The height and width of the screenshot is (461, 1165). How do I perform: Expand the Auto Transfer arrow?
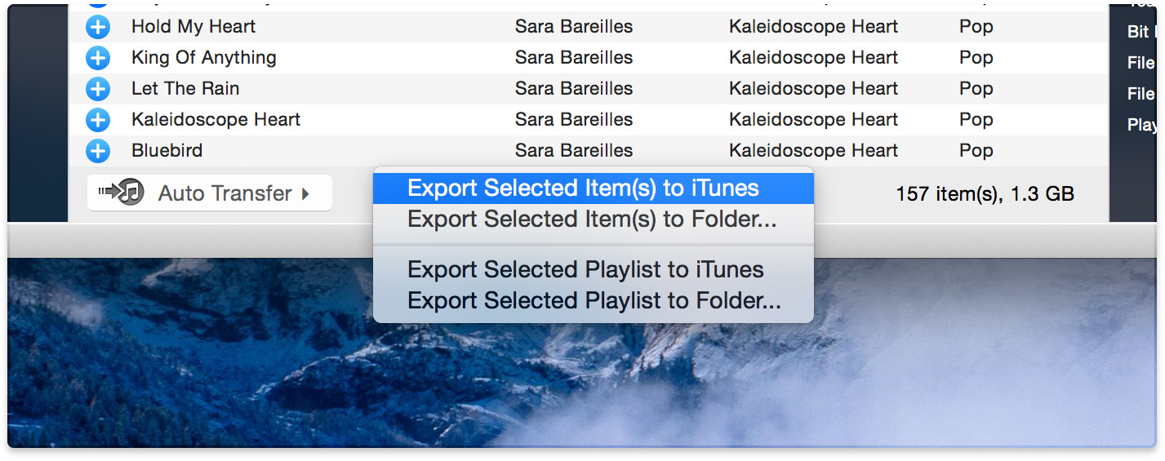click(x=306, y=194)
